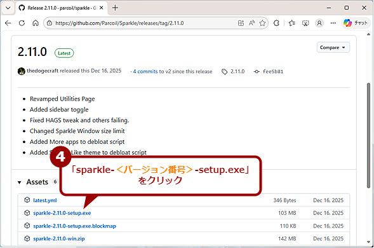Go back to the previous page

coord(8,23)
